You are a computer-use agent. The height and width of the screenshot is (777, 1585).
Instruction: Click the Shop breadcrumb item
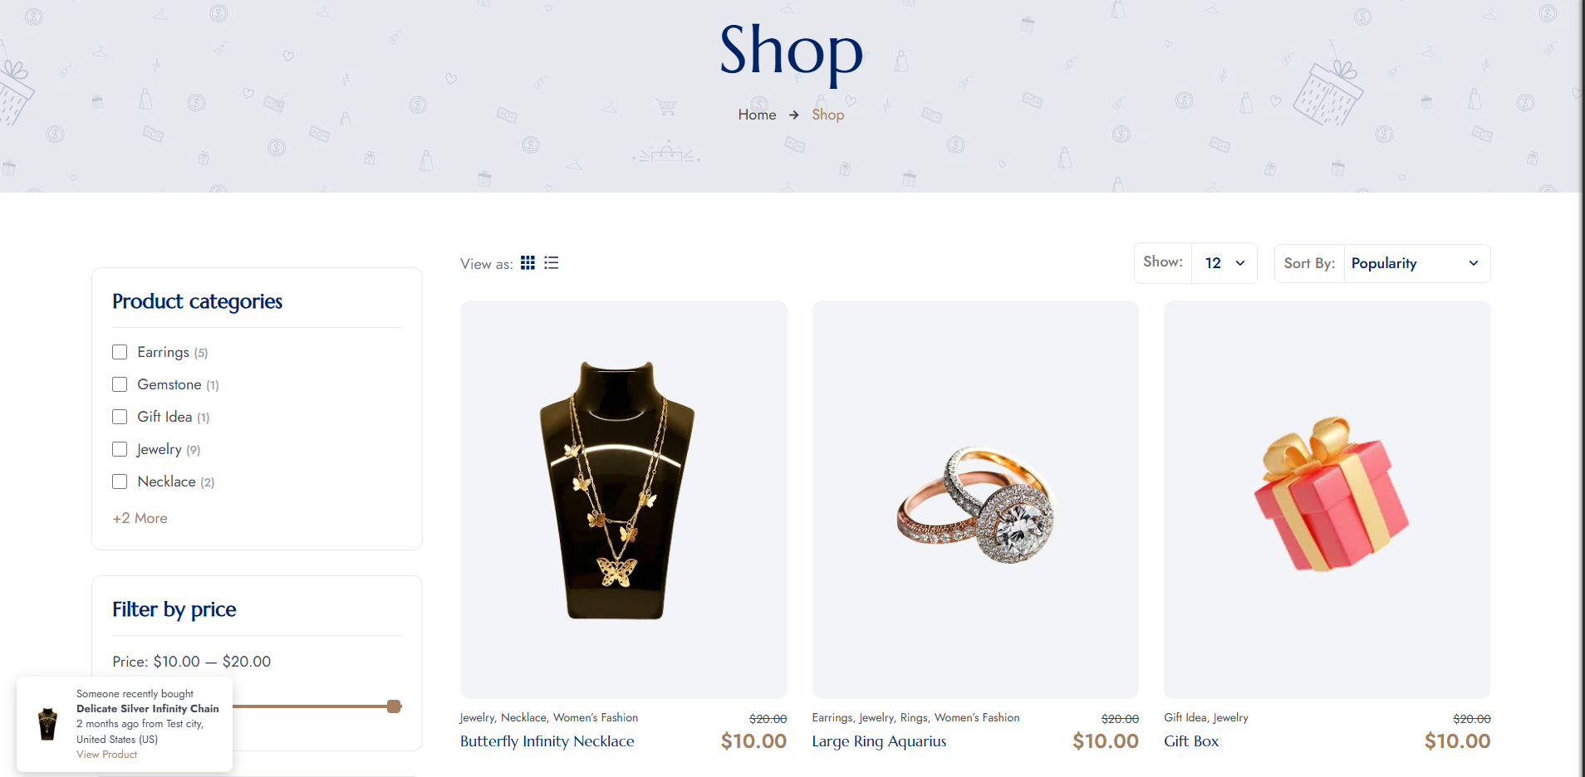[827, 115]
